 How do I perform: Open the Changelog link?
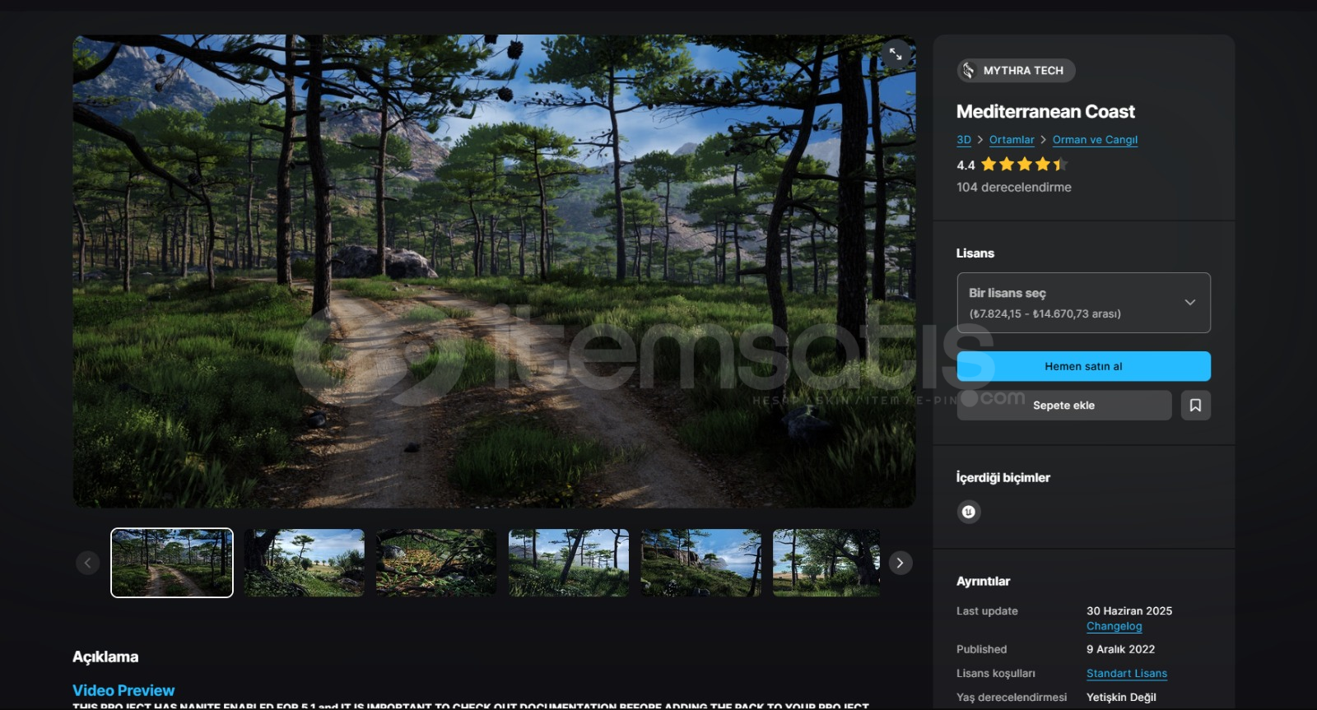(x=1114, y=626)
